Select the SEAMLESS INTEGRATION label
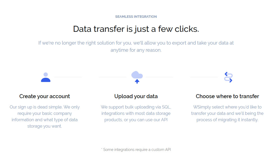 click(136, 16)
